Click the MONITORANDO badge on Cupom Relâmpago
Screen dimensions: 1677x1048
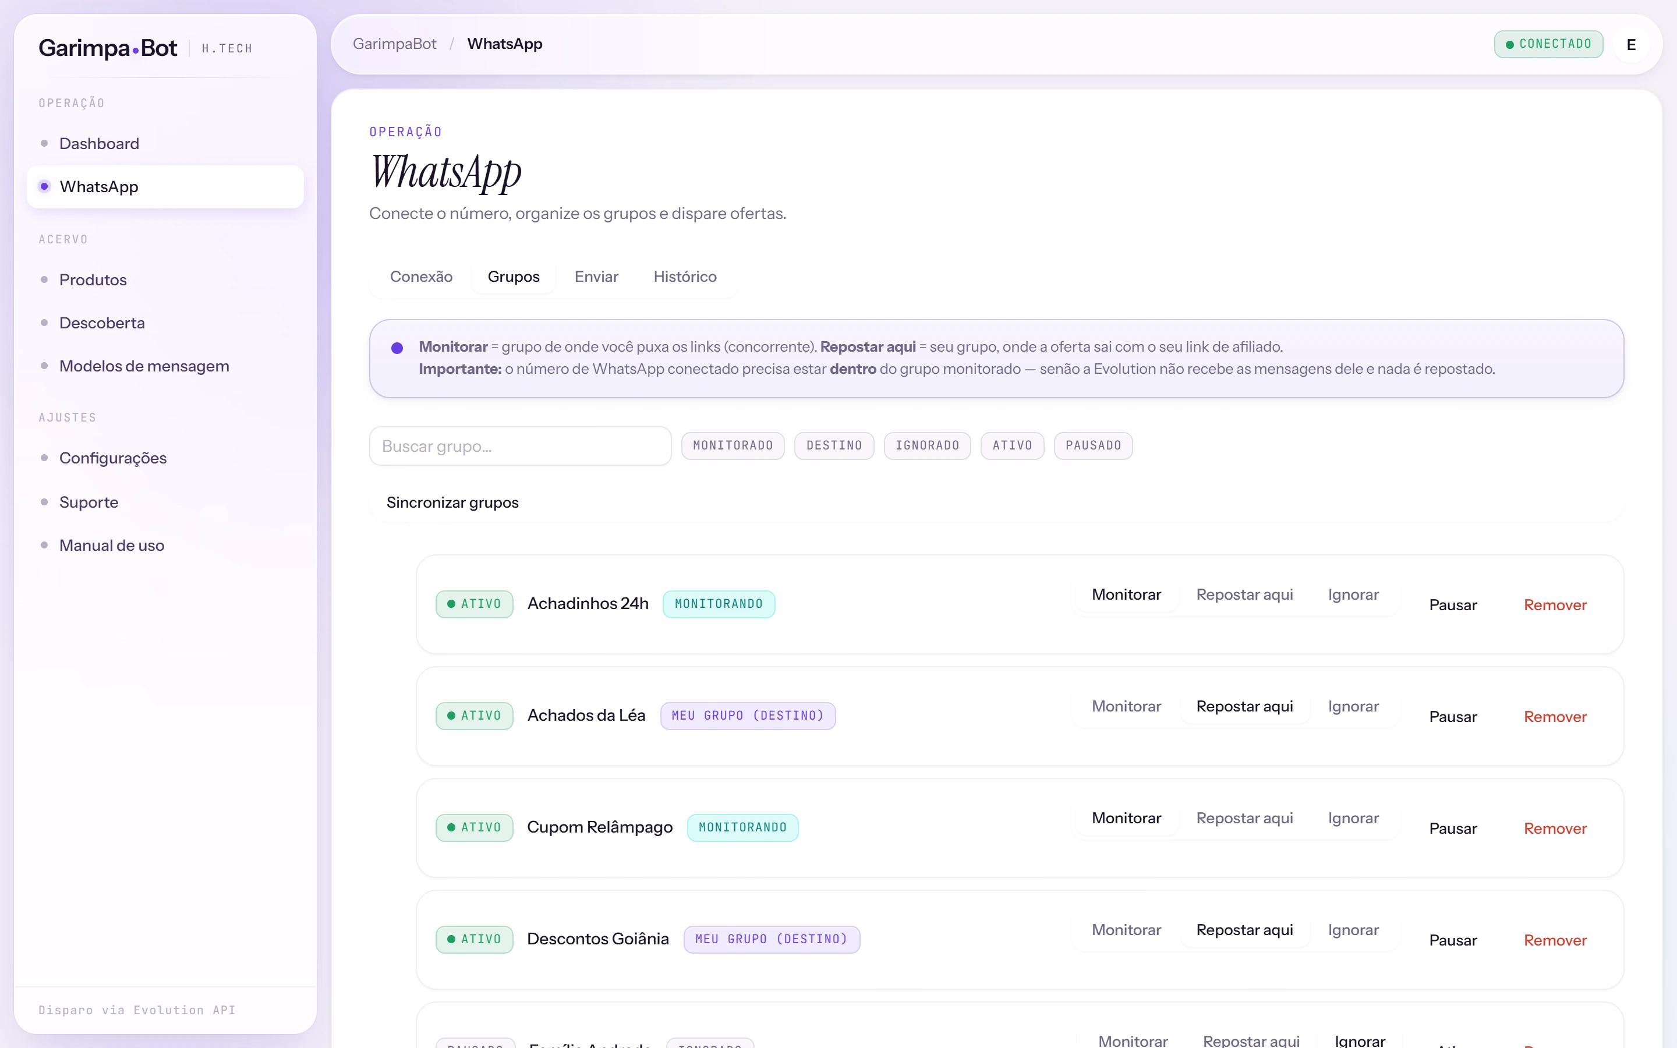pyautogui.click(x=742, y=827)
